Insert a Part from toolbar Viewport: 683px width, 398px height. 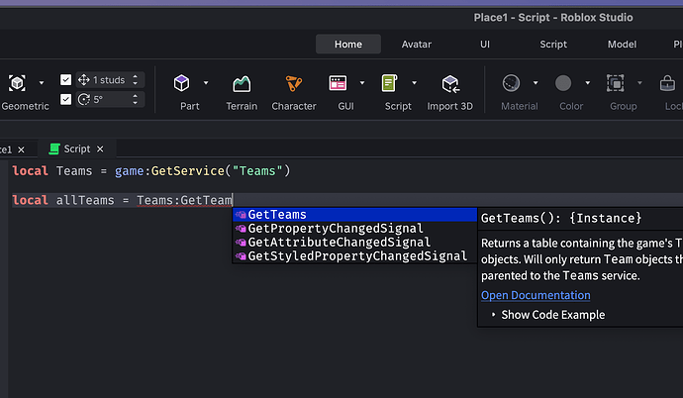click(182, 83)
